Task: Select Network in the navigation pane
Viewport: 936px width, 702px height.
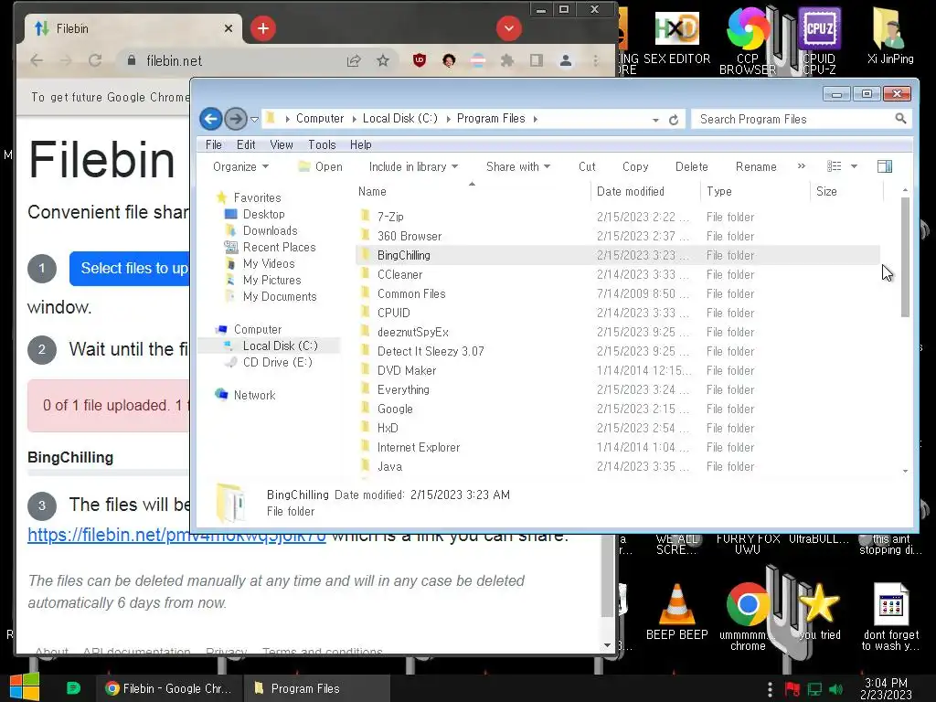Action: point(246,395)
